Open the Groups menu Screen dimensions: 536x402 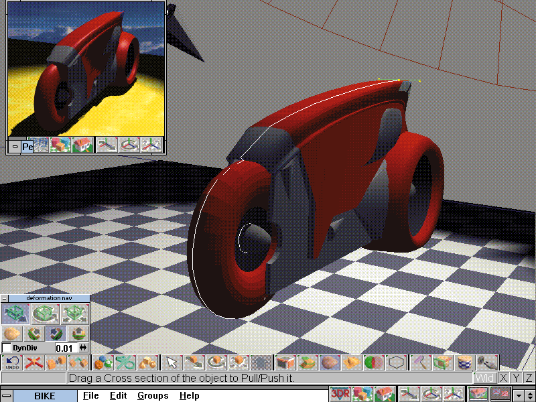(152, 396)
